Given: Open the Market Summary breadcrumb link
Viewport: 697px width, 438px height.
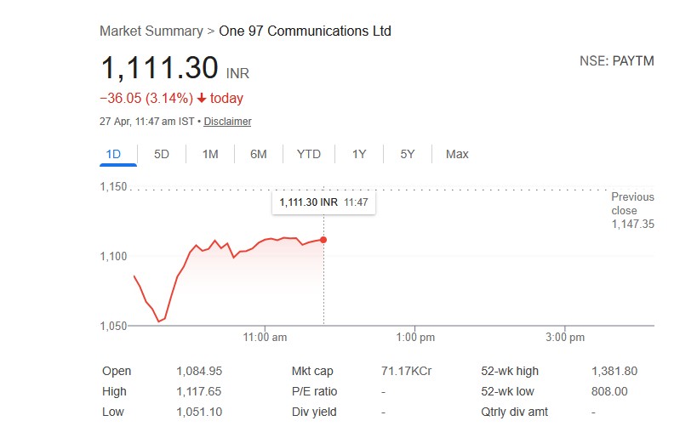Looking at the screenshot, I should point(151,31).
